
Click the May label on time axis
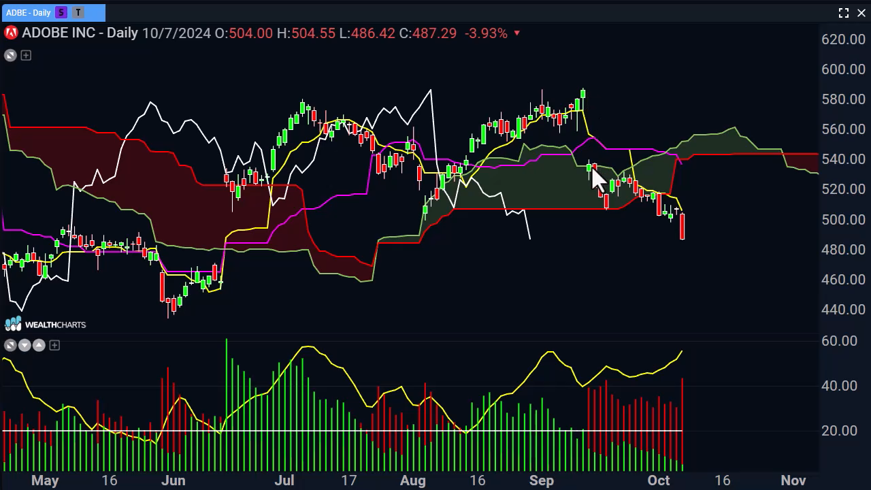click(45, 480)
